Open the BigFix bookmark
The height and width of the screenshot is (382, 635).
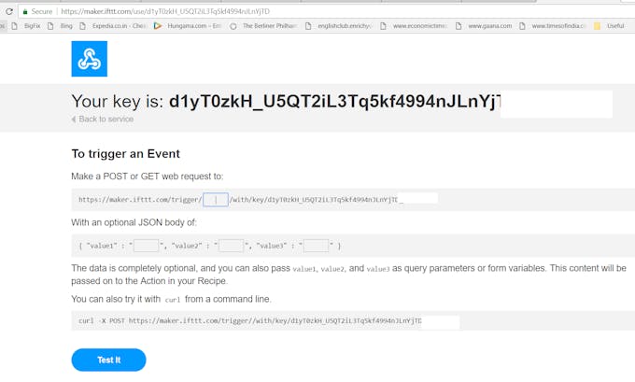pyautogui.click(x=32, y=26)
